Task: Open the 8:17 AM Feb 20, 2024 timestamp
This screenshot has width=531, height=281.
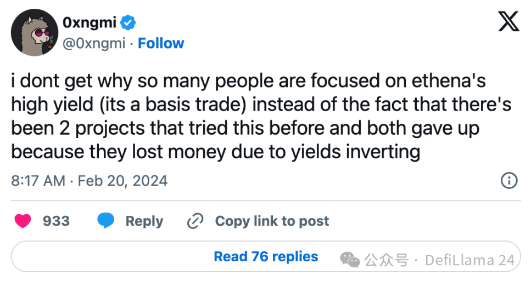Action: (89, 180)
